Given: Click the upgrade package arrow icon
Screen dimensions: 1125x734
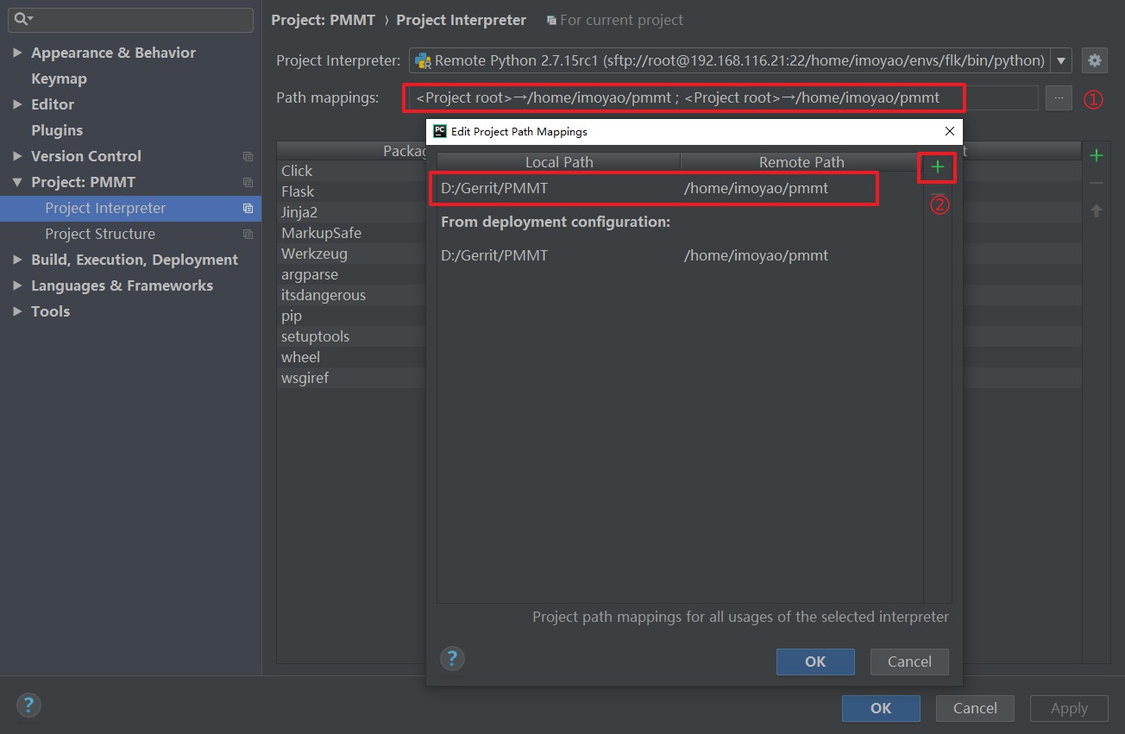Looking at the screenshot, I should tap(1096, 210).
